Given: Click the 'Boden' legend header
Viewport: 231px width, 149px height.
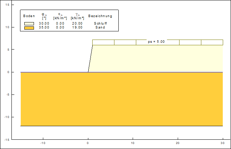Looking at the screenshot, I should click(29, 16).
